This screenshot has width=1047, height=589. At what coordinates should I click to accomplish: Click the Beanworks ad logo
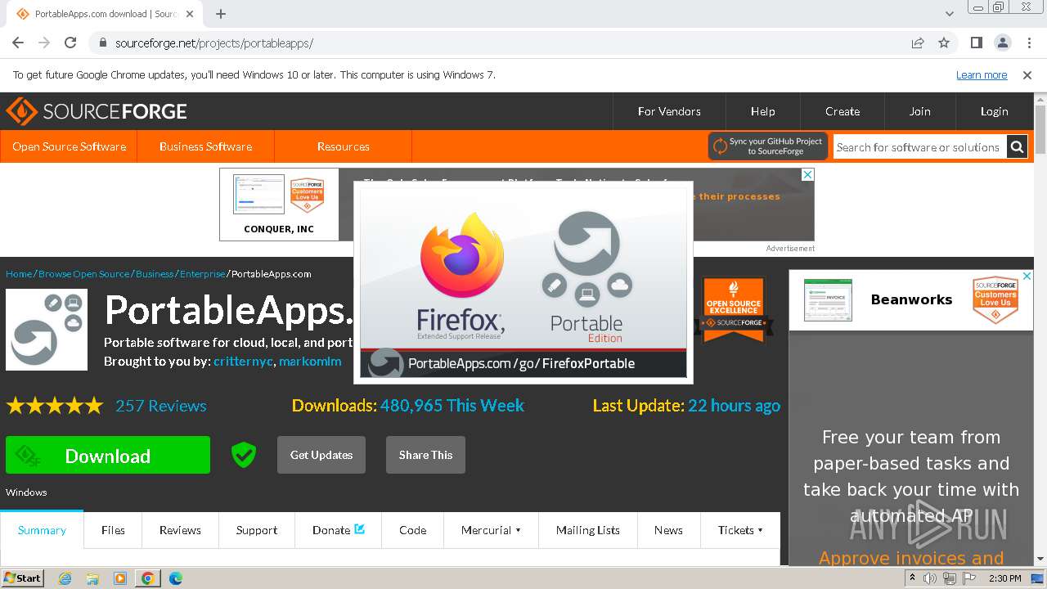(828, 300)
